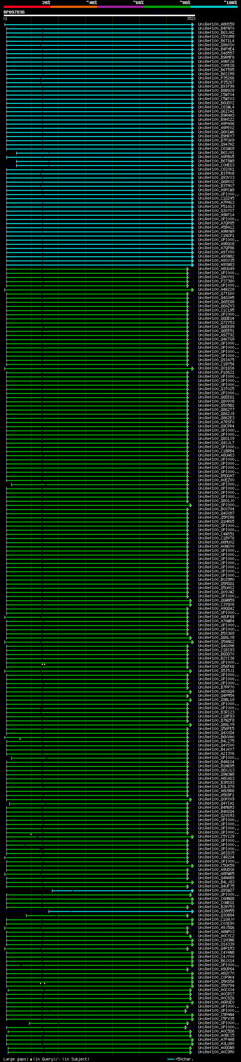Select label UniRef100_C3YQ06
The width and height of the screenshot is (241, 1062).
pos(216,604)
